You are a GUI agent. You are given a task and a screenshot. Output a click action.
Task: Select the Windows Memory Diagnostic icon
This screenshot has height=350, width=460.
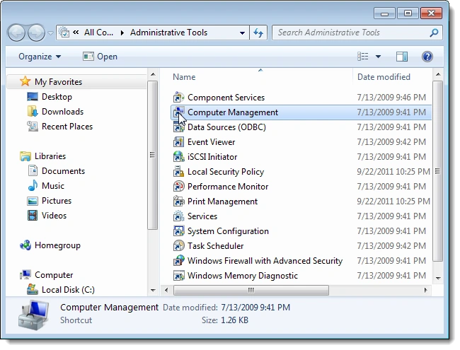[x=178, y=276]
